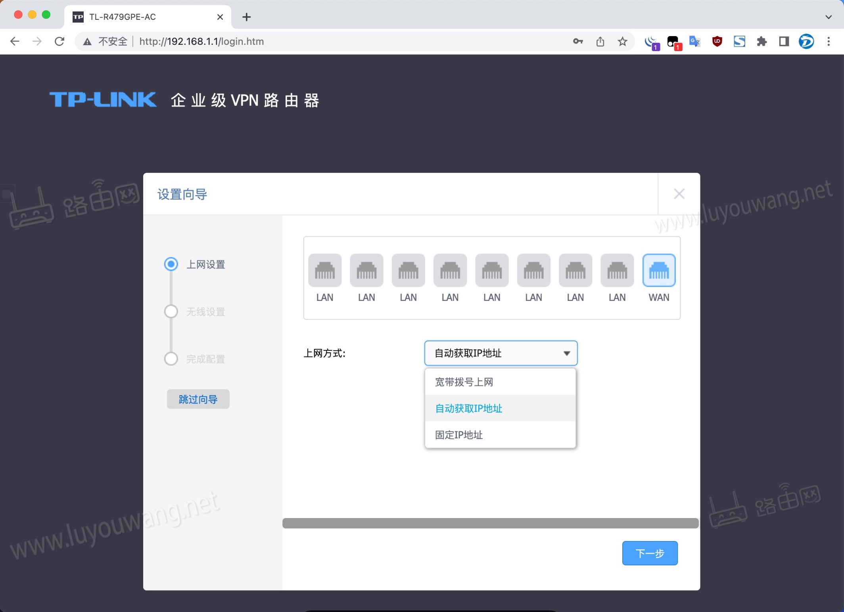Open the black-white extension with red badge
This screenshot has width=844, height=612.
[x=674, y=42]
